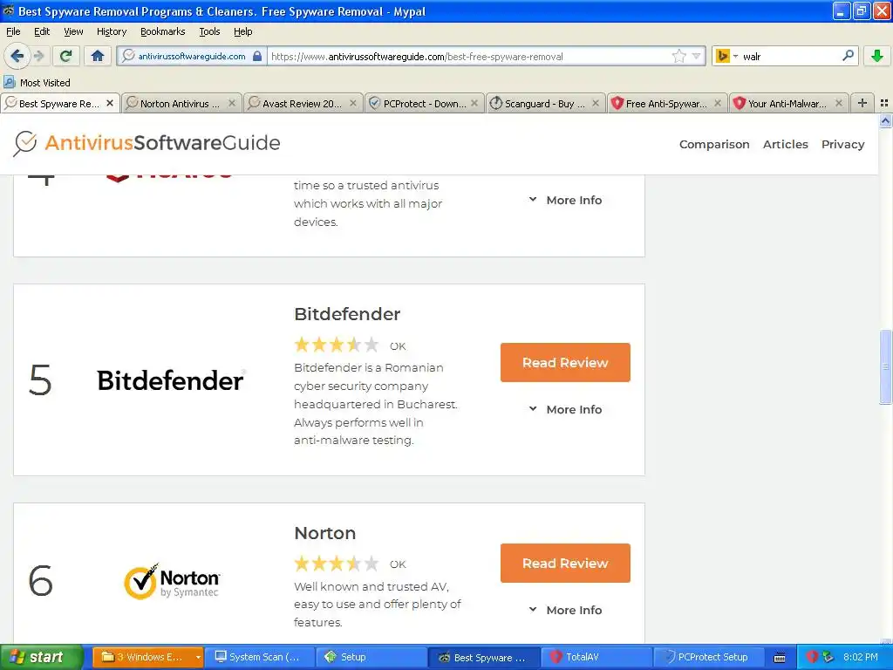Click the AntivirusSoftwareGuide logo
Screen dimensions: 893x670
147,143
